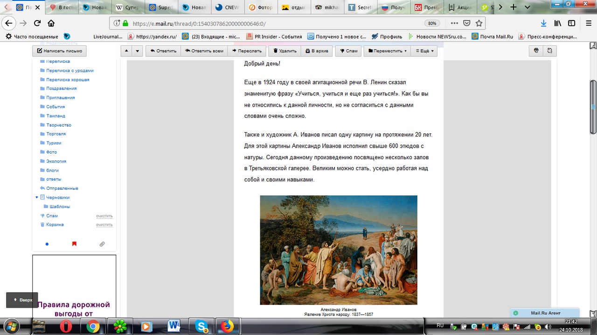The image size is (597, 335).
Task: Open the Шаблоны subfolder
Action: click(60, 207)
